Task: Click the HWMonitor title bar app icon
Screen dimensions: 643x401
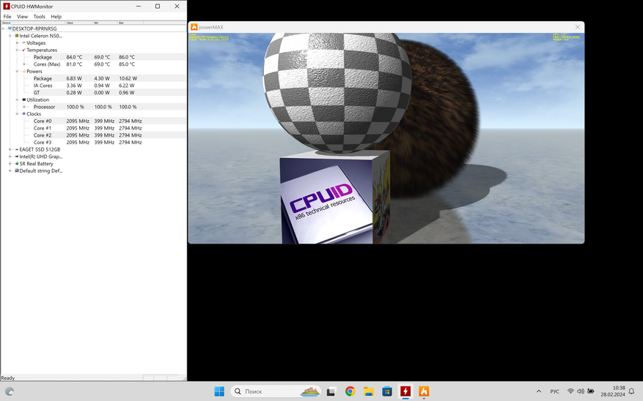Action: click(6, 6)
